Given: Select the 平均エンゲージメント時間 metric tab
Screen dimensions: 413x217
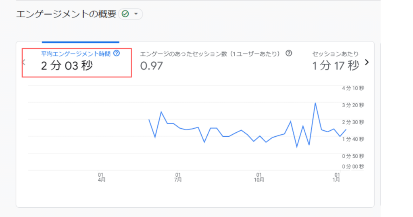Looking at the screenshot, I should click(77, 63).
